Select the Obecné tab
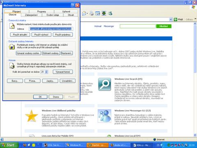197x148 pixels. click(13, 15)
